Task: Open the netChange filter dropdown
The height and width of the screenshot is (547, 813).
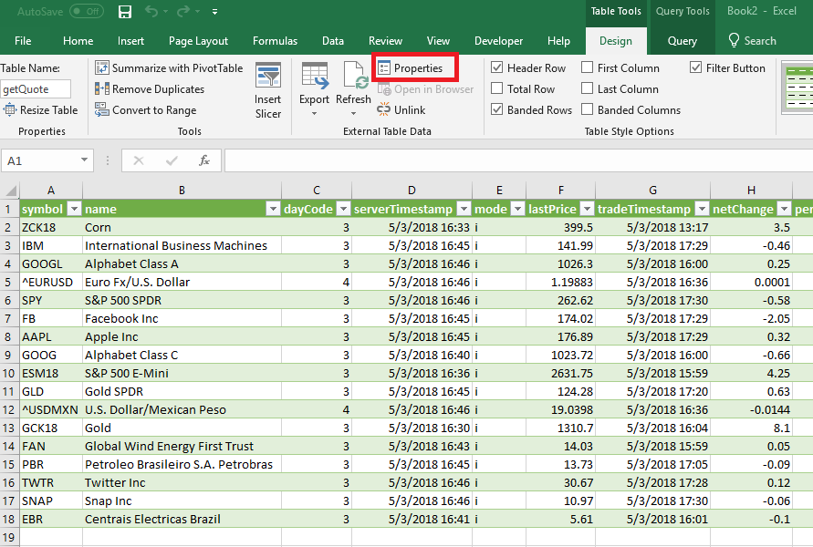Action: (785, 209)
